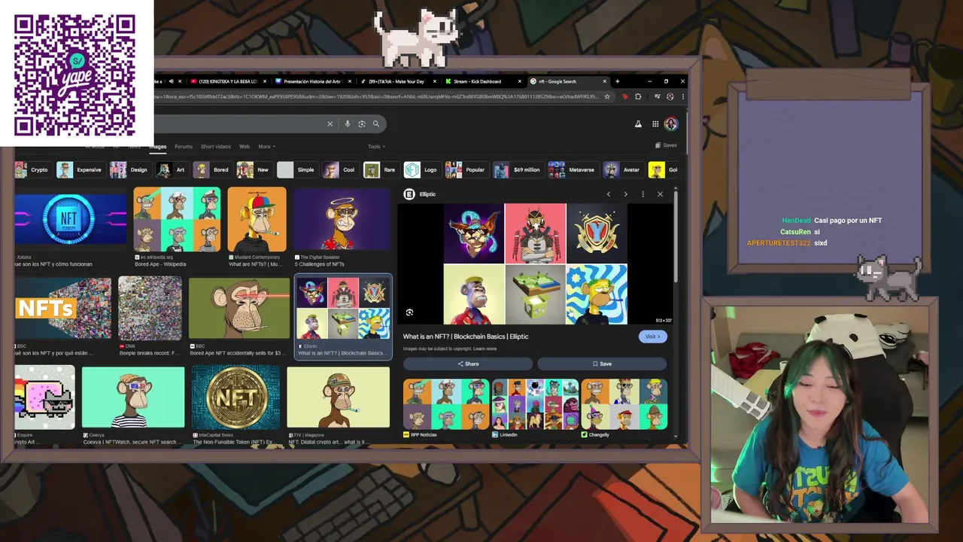The width and height of the screenshot is (963, 542).
Task: Open more options in image preview panel
Action: click(643, 194)
